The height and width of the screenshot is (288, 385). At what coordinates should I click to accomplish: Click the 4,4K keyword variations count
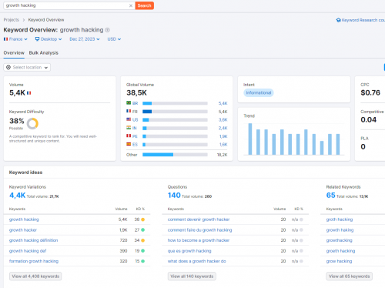[17, 196]
